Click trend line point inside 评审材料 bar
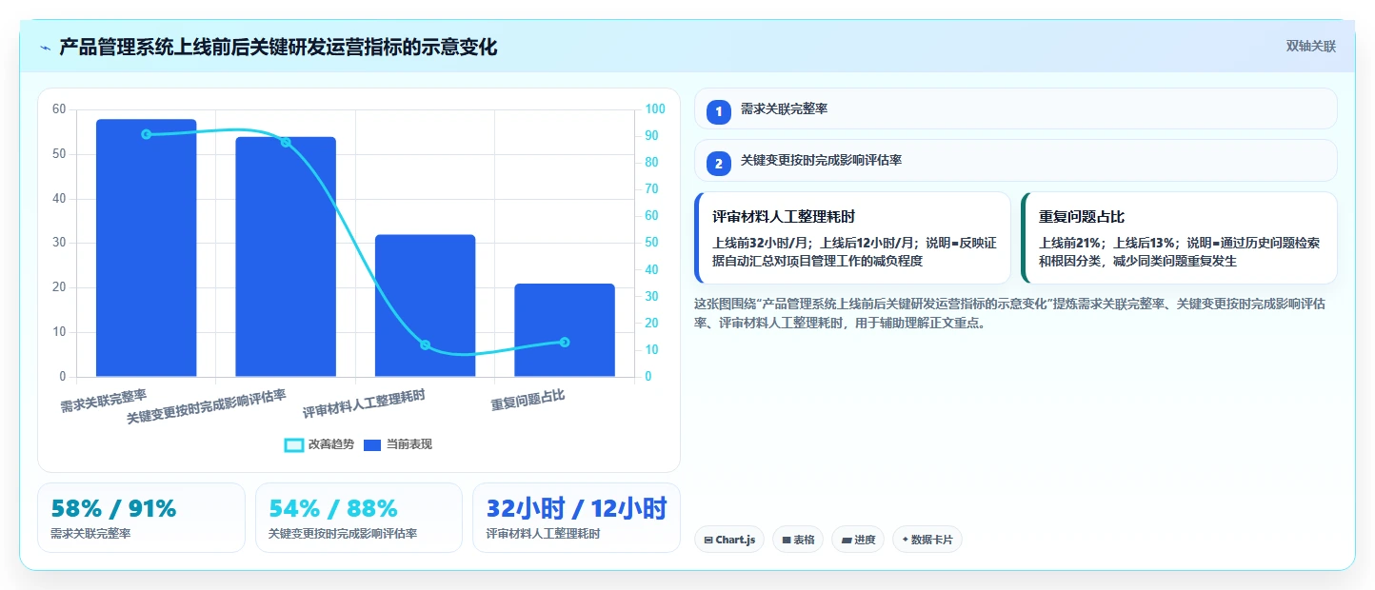The width and height of the screenshot is (1375, 590). click(425, 344)
